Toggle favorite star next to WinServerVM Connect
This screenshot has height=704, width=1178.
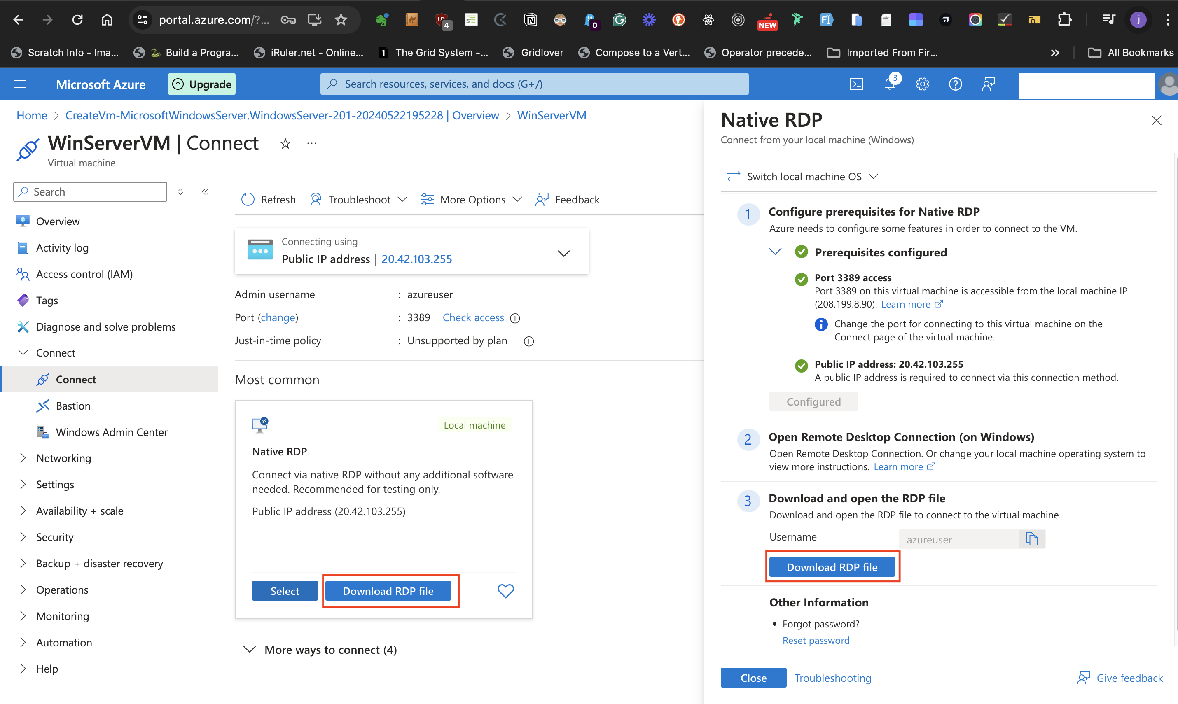click(x=285, y=143)
